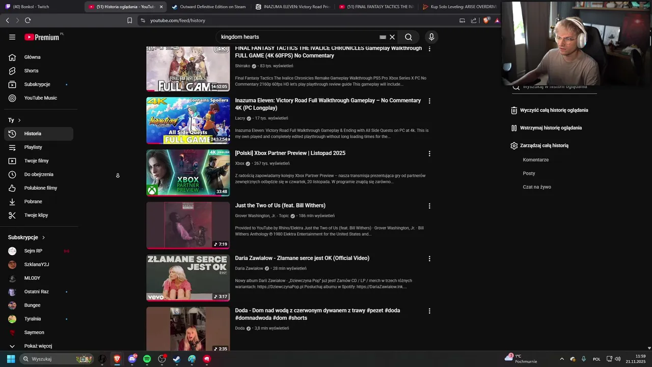
Task: Open options menu for Doda video
Action: [429, 311]
